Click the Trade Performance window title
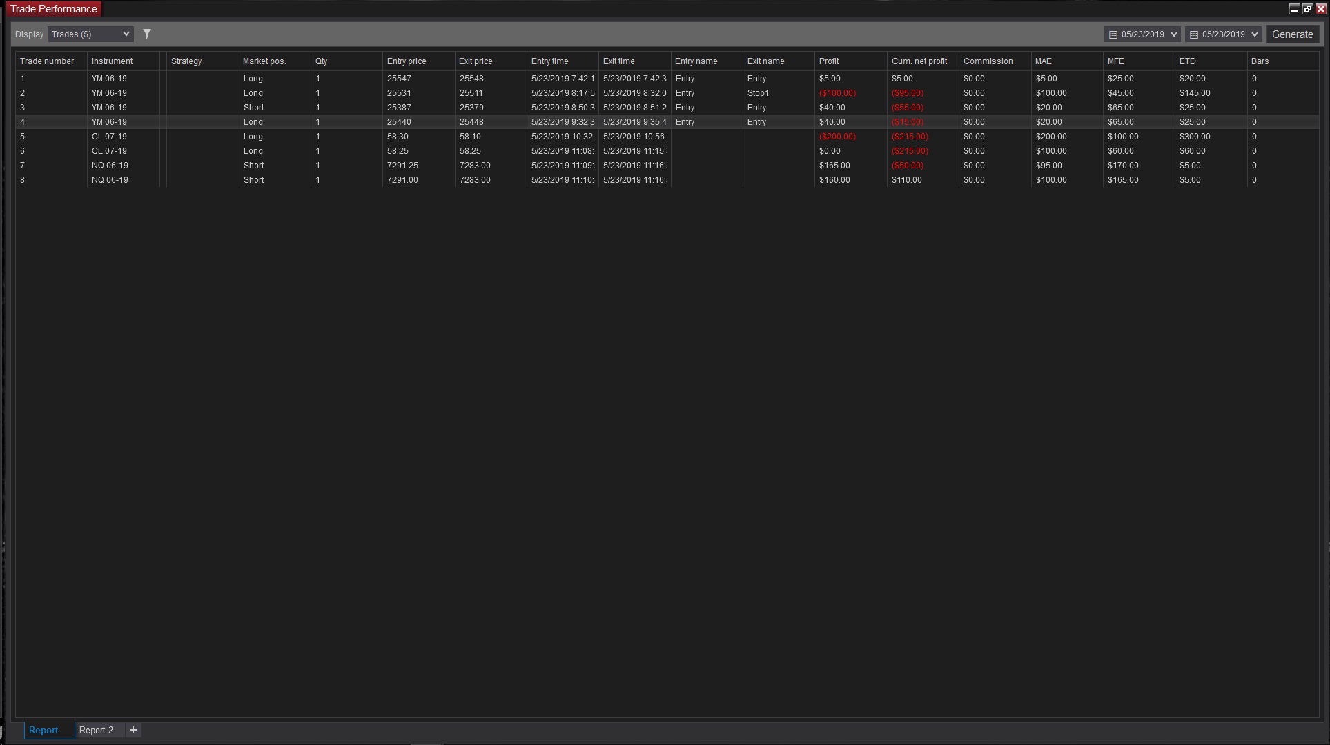1330x745 pixels. click(54, 9)
